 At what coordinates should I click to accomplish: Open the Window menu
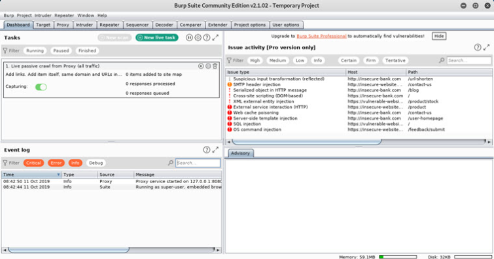point(86,15)
